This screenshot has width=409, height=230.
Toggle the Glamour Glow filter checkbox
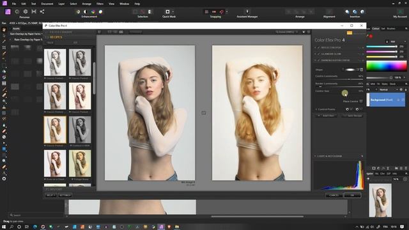(318, 54)
